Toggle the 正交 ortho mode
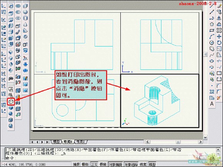The image size is (223, 167). pos(94,164)
